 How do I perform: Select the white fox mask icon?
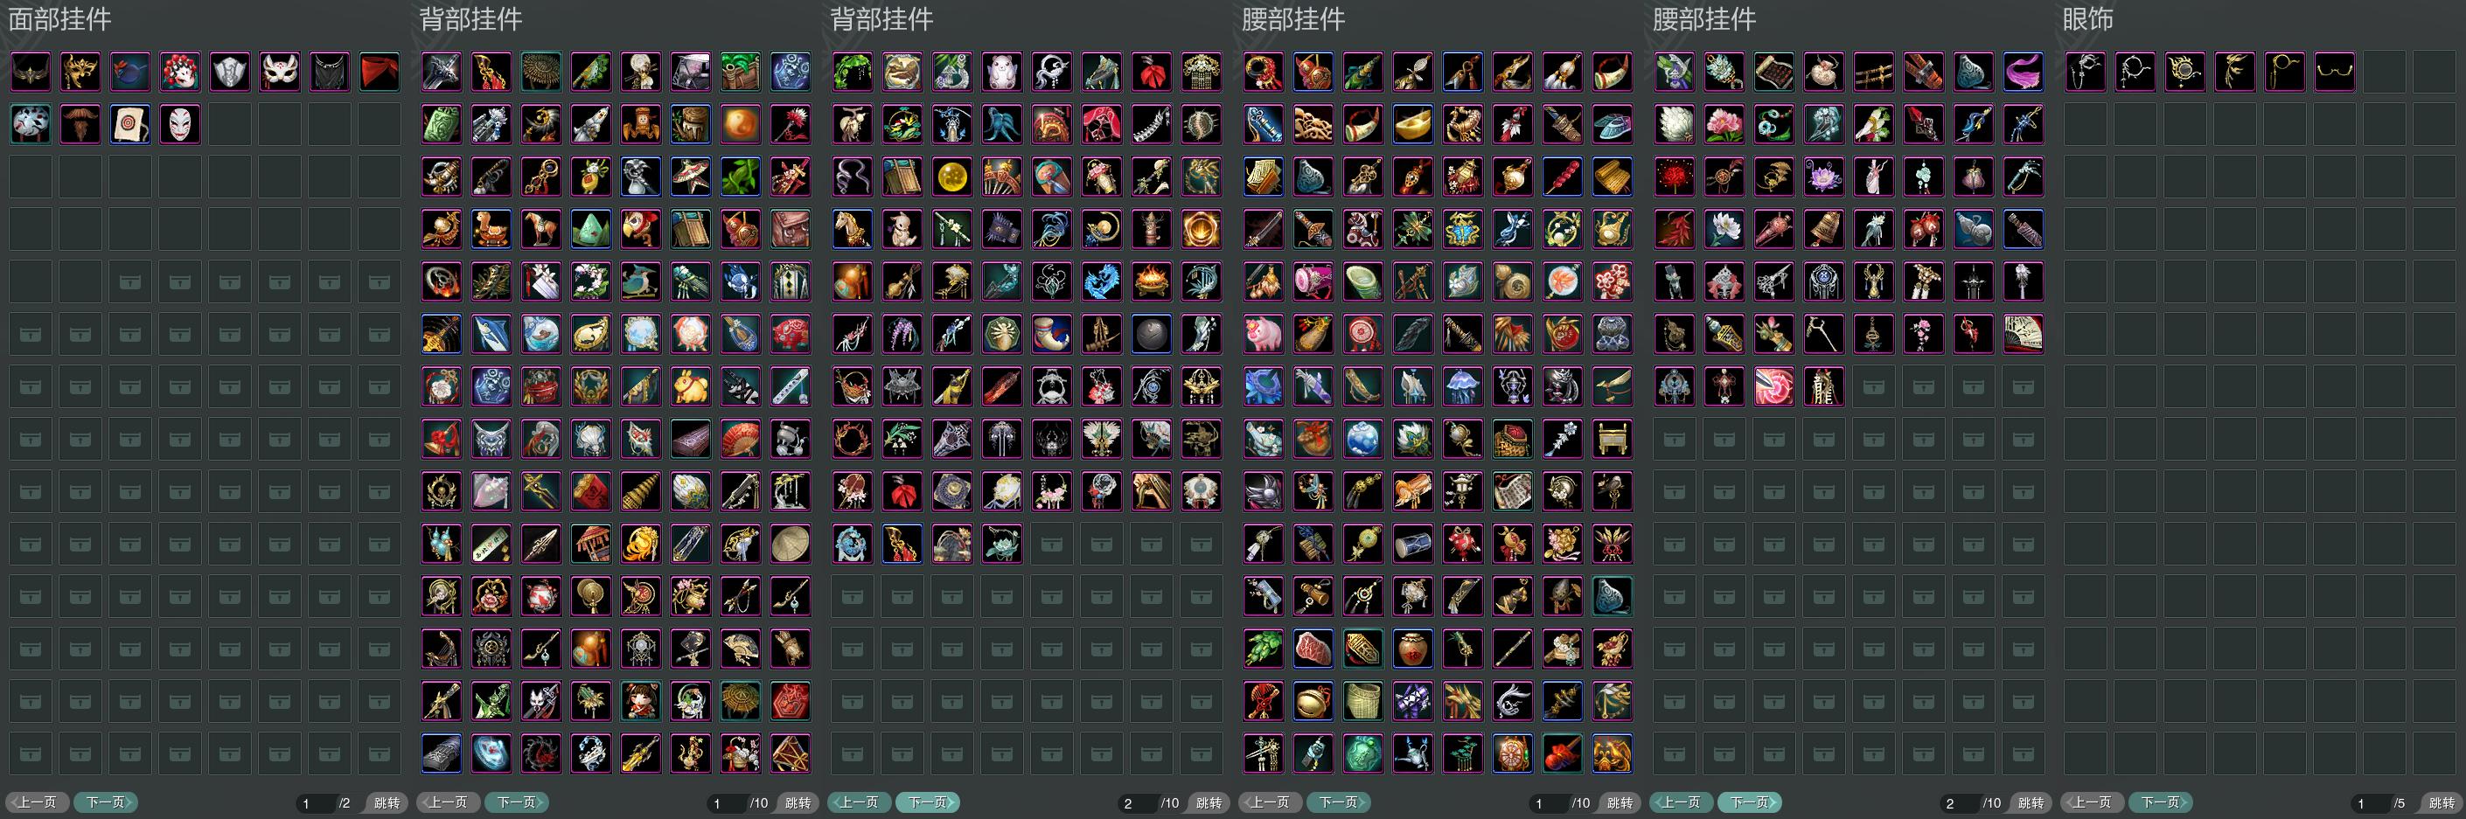(x=280, y=72)
